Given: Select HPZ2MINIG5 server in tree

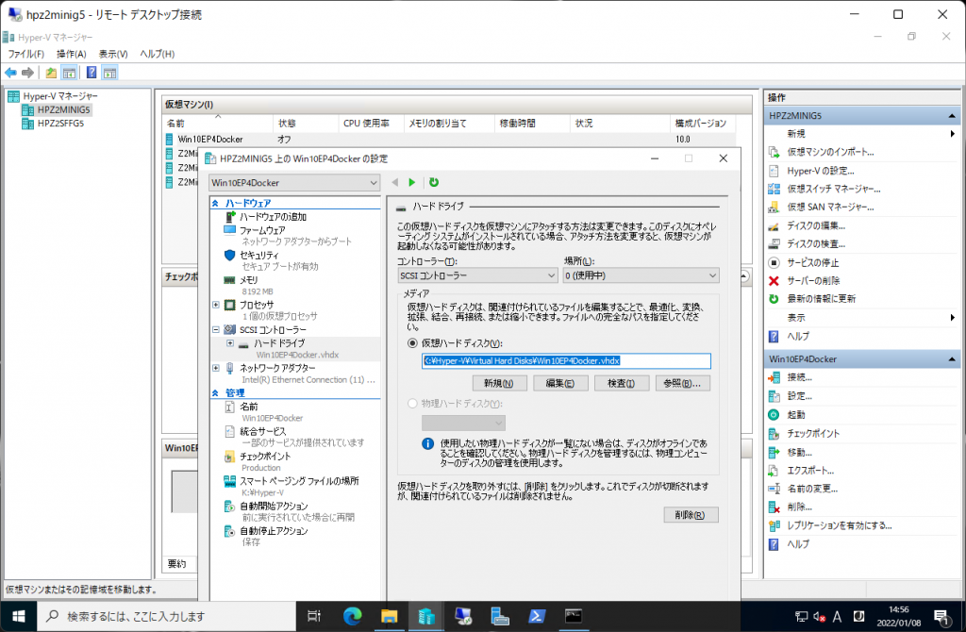Looking at the screenshot, I should (x=63, y=109).
